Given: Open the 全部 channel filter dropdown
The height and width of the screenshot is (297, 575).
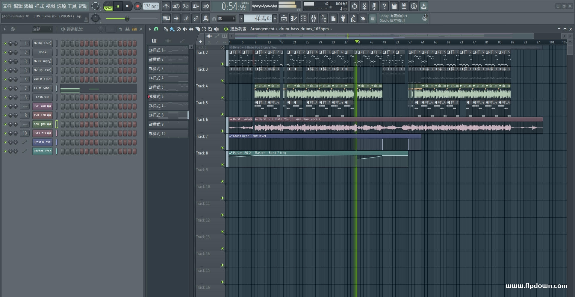Looking at the screenshot, I should [42, 29].
